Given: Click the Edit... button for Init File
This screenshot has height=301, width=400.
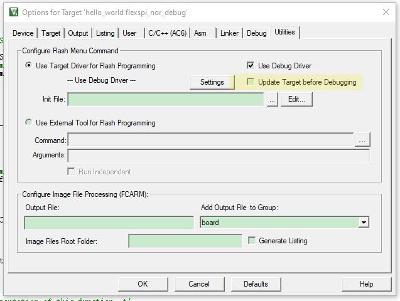Looking at the screenshot, I should pyautogui.click(x=296, y=99).
